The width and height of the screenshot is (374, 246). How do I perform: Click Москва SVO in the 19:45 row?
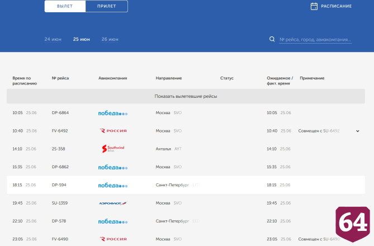point(169,203)
